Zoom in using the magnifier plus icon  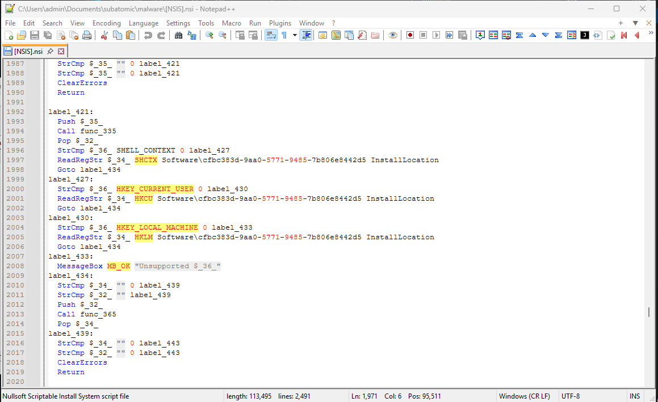coord(209,35)
